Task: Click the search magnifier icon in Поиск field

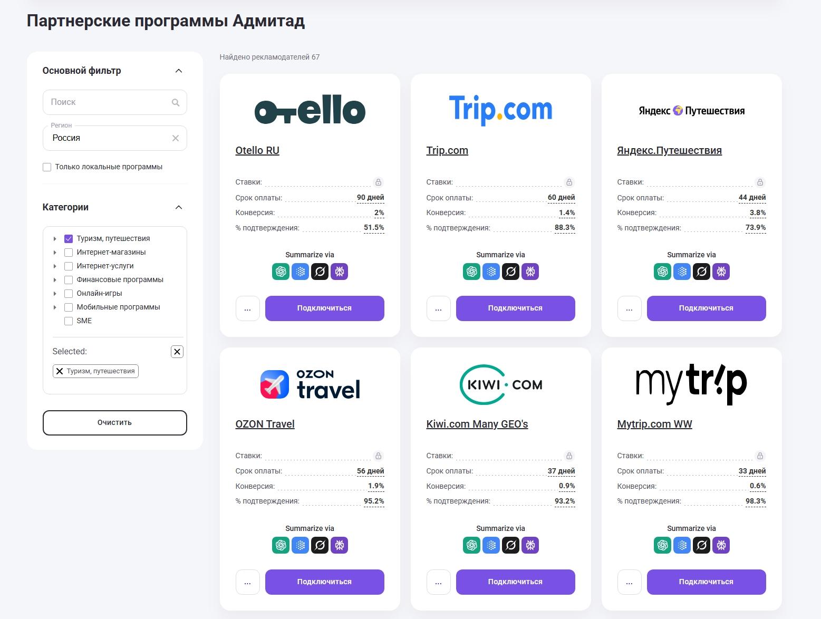Action: point(176,103)
